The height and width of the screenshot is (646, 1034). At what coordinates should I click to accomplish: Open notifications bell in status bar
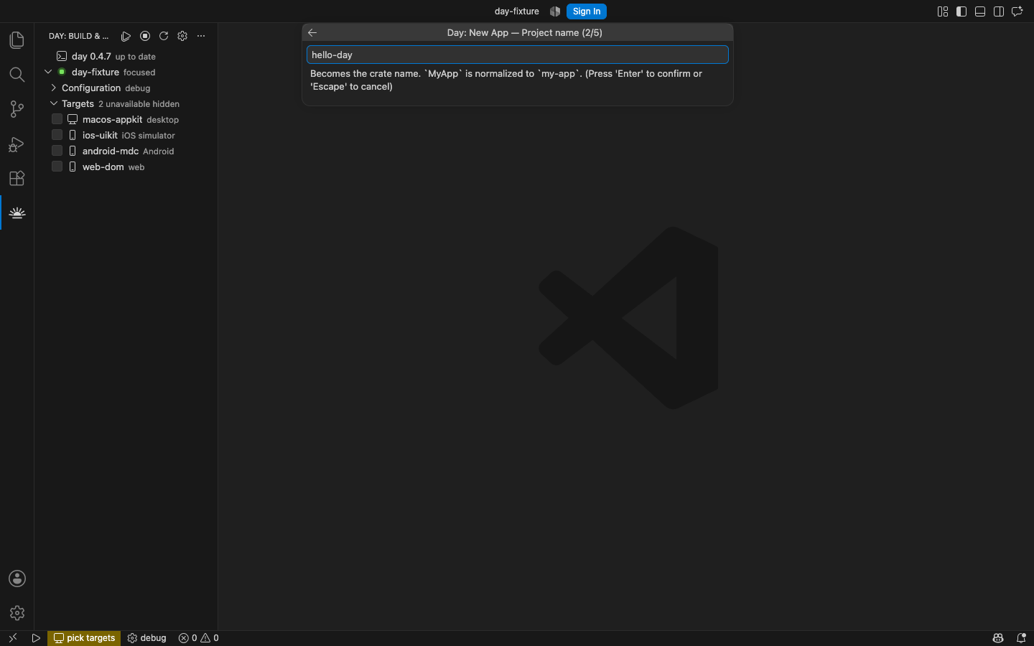(1021, 638)
